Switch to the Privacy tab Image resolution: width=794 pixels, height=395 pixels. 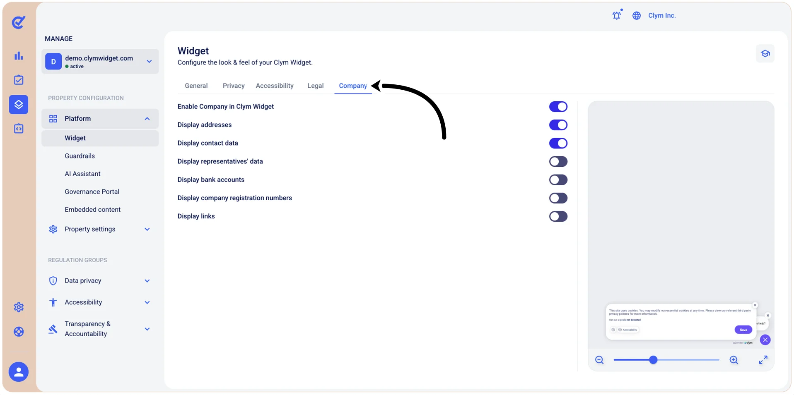(234, 86)
